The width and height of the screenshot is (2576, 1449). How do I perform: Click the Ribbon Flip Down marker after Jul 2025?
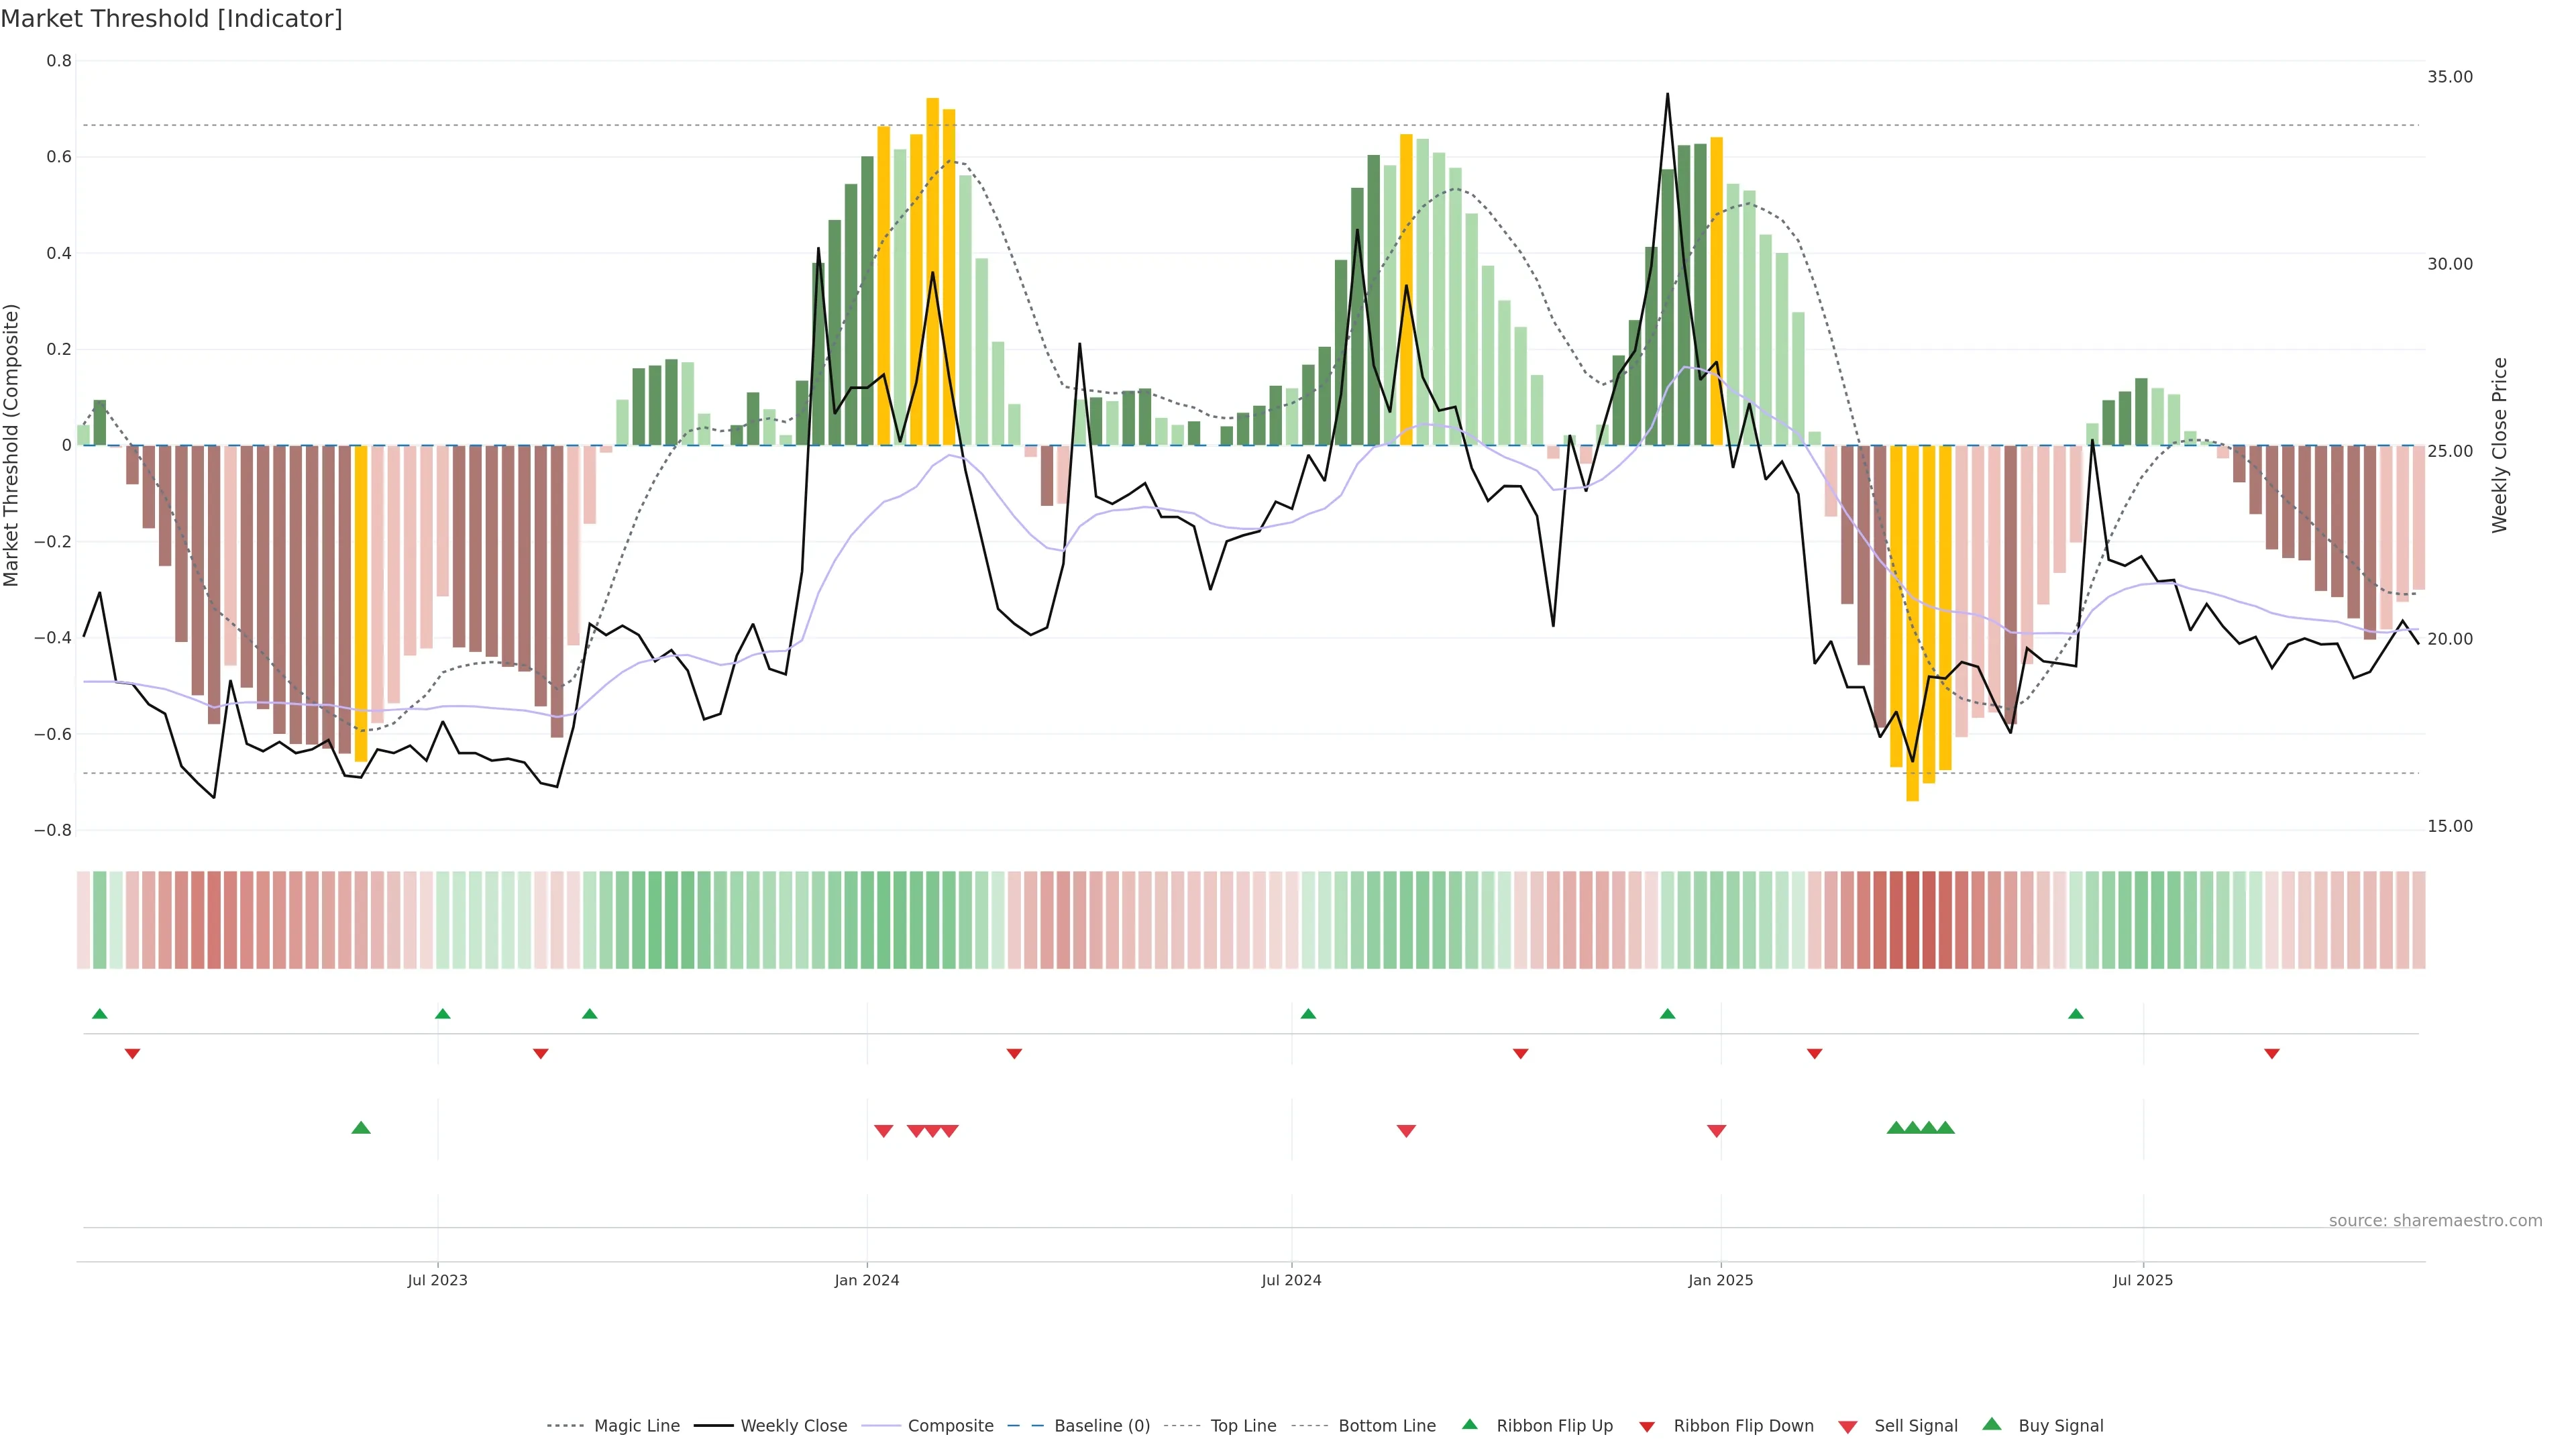point(2272,1053)
